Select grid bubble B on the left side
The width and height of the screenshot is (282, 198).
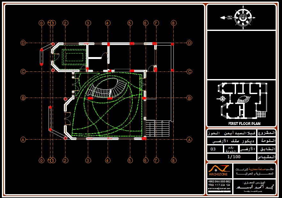[x=23, y=98]
